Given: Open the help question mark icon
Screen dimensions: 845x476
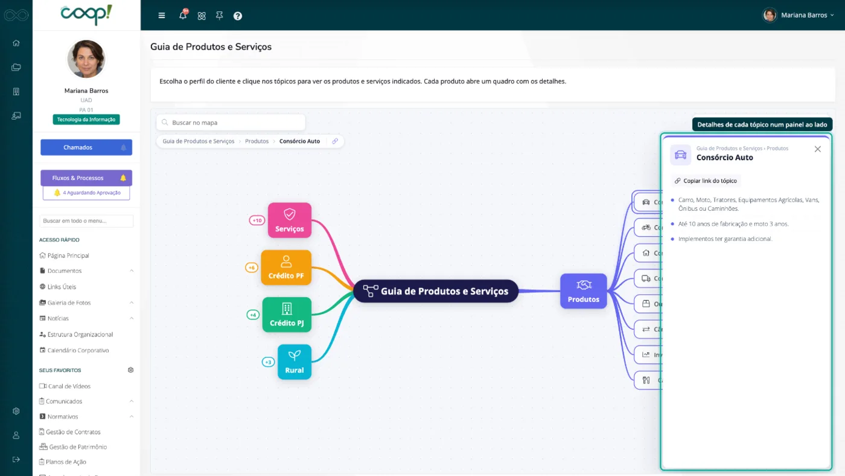Looking at the screenshot, I should coord(238,16).
